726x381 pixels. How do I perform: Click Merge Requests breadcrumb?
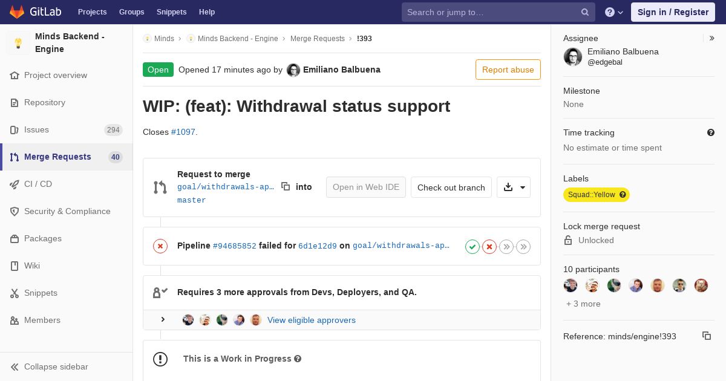point(318,38)
